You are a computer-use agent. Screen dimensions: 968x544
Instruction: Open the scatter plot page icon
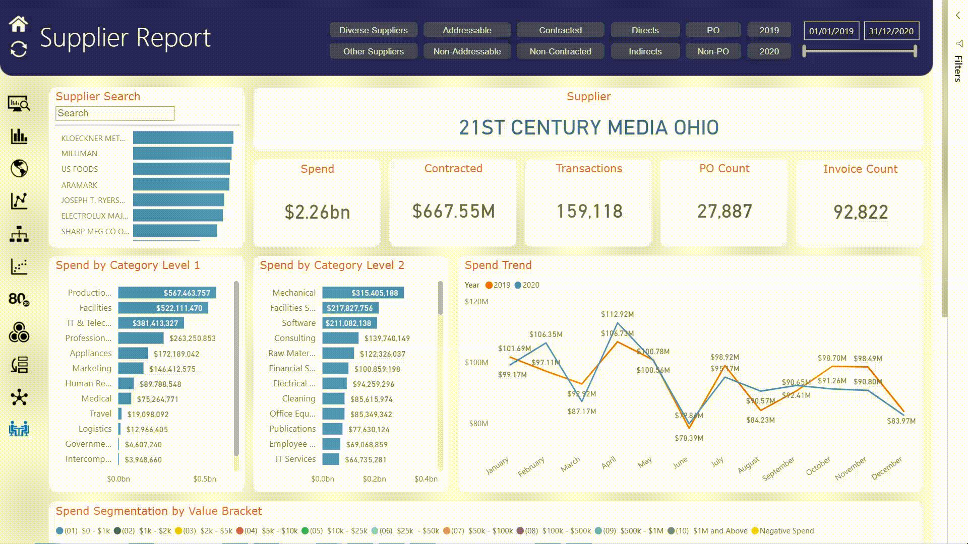tap(19, 266)
